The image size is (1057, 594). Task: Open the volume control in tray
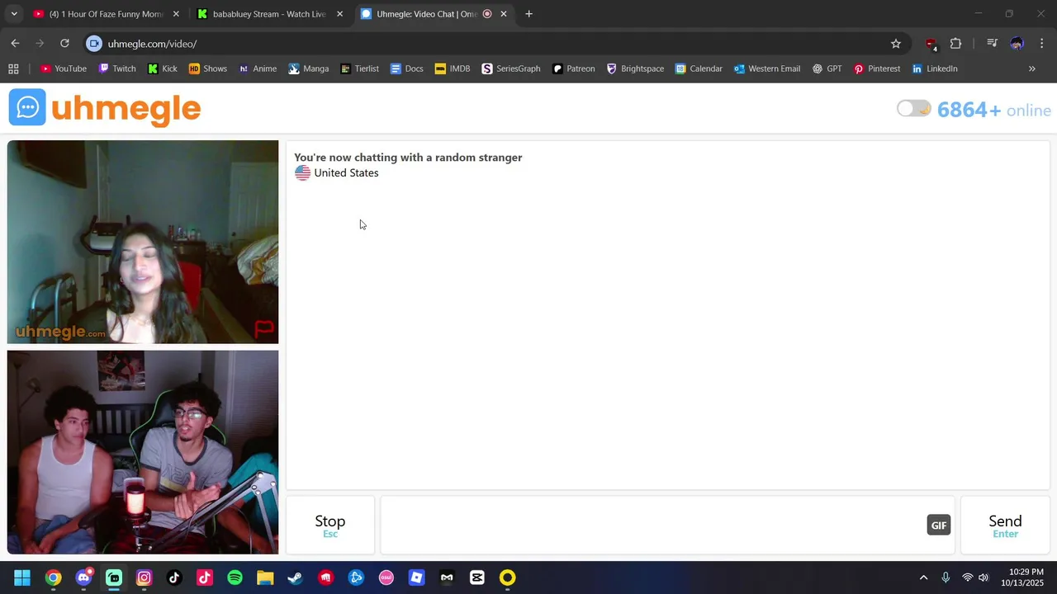coord(983,577)
